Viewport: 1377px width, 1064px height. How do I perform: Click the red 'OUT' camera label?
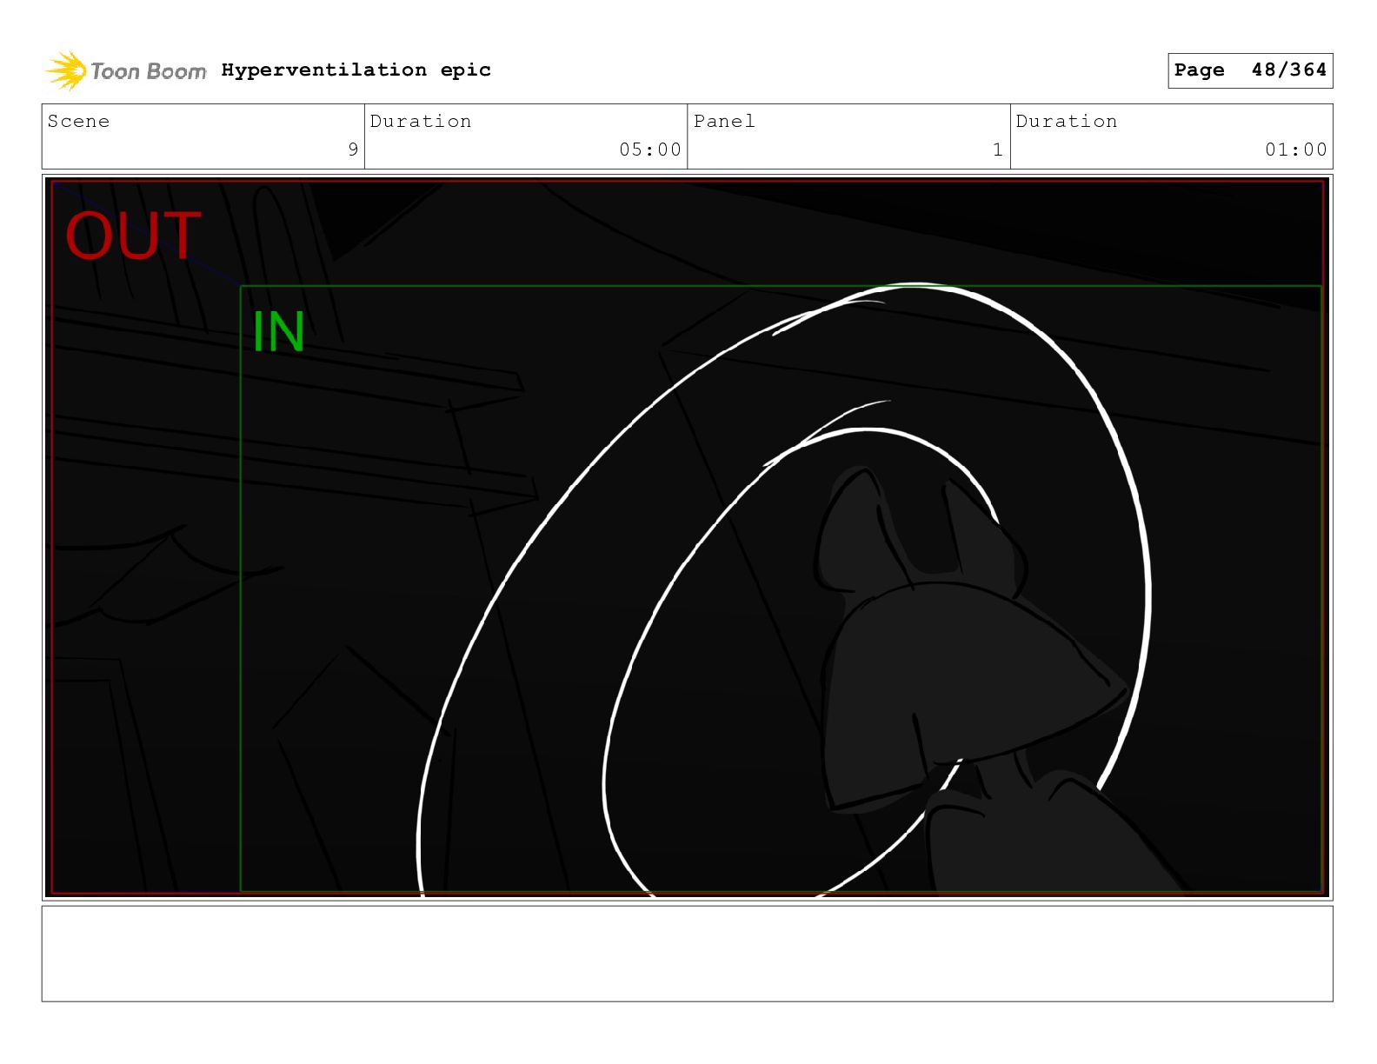pos(134,236)
